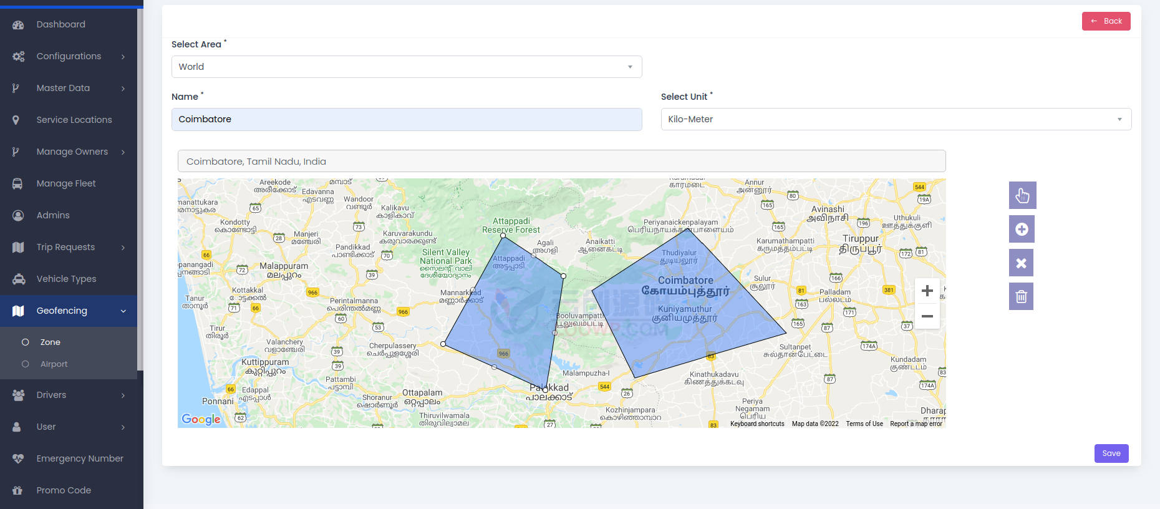This screenshot has width=1160, height=509.
Task: Click Report a map error link
Action: coord(916,424)
